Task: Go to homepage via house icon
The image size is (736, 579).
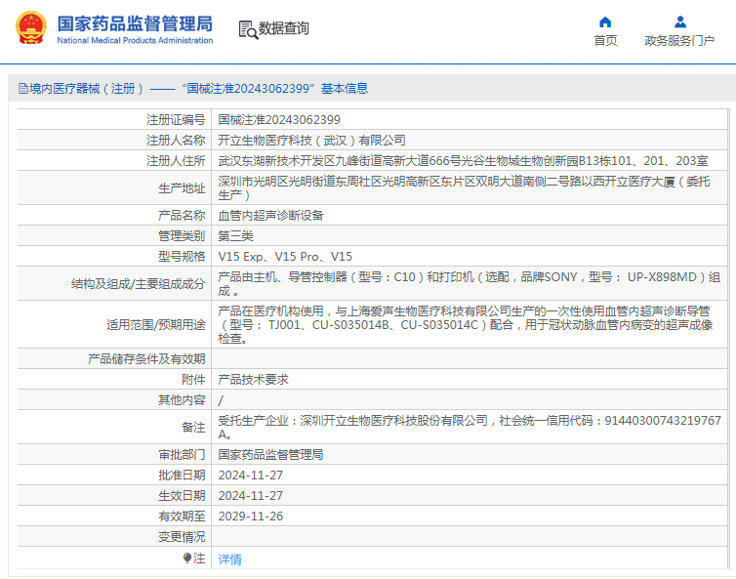Action: pos(605,22)
